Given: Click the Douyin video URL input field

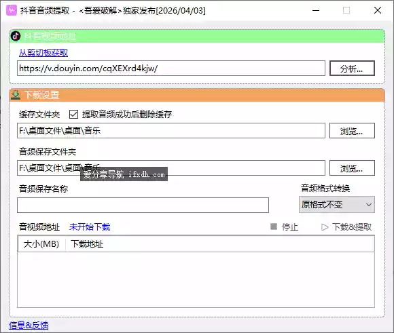Looking at the screenshot, I should point(171,68).
